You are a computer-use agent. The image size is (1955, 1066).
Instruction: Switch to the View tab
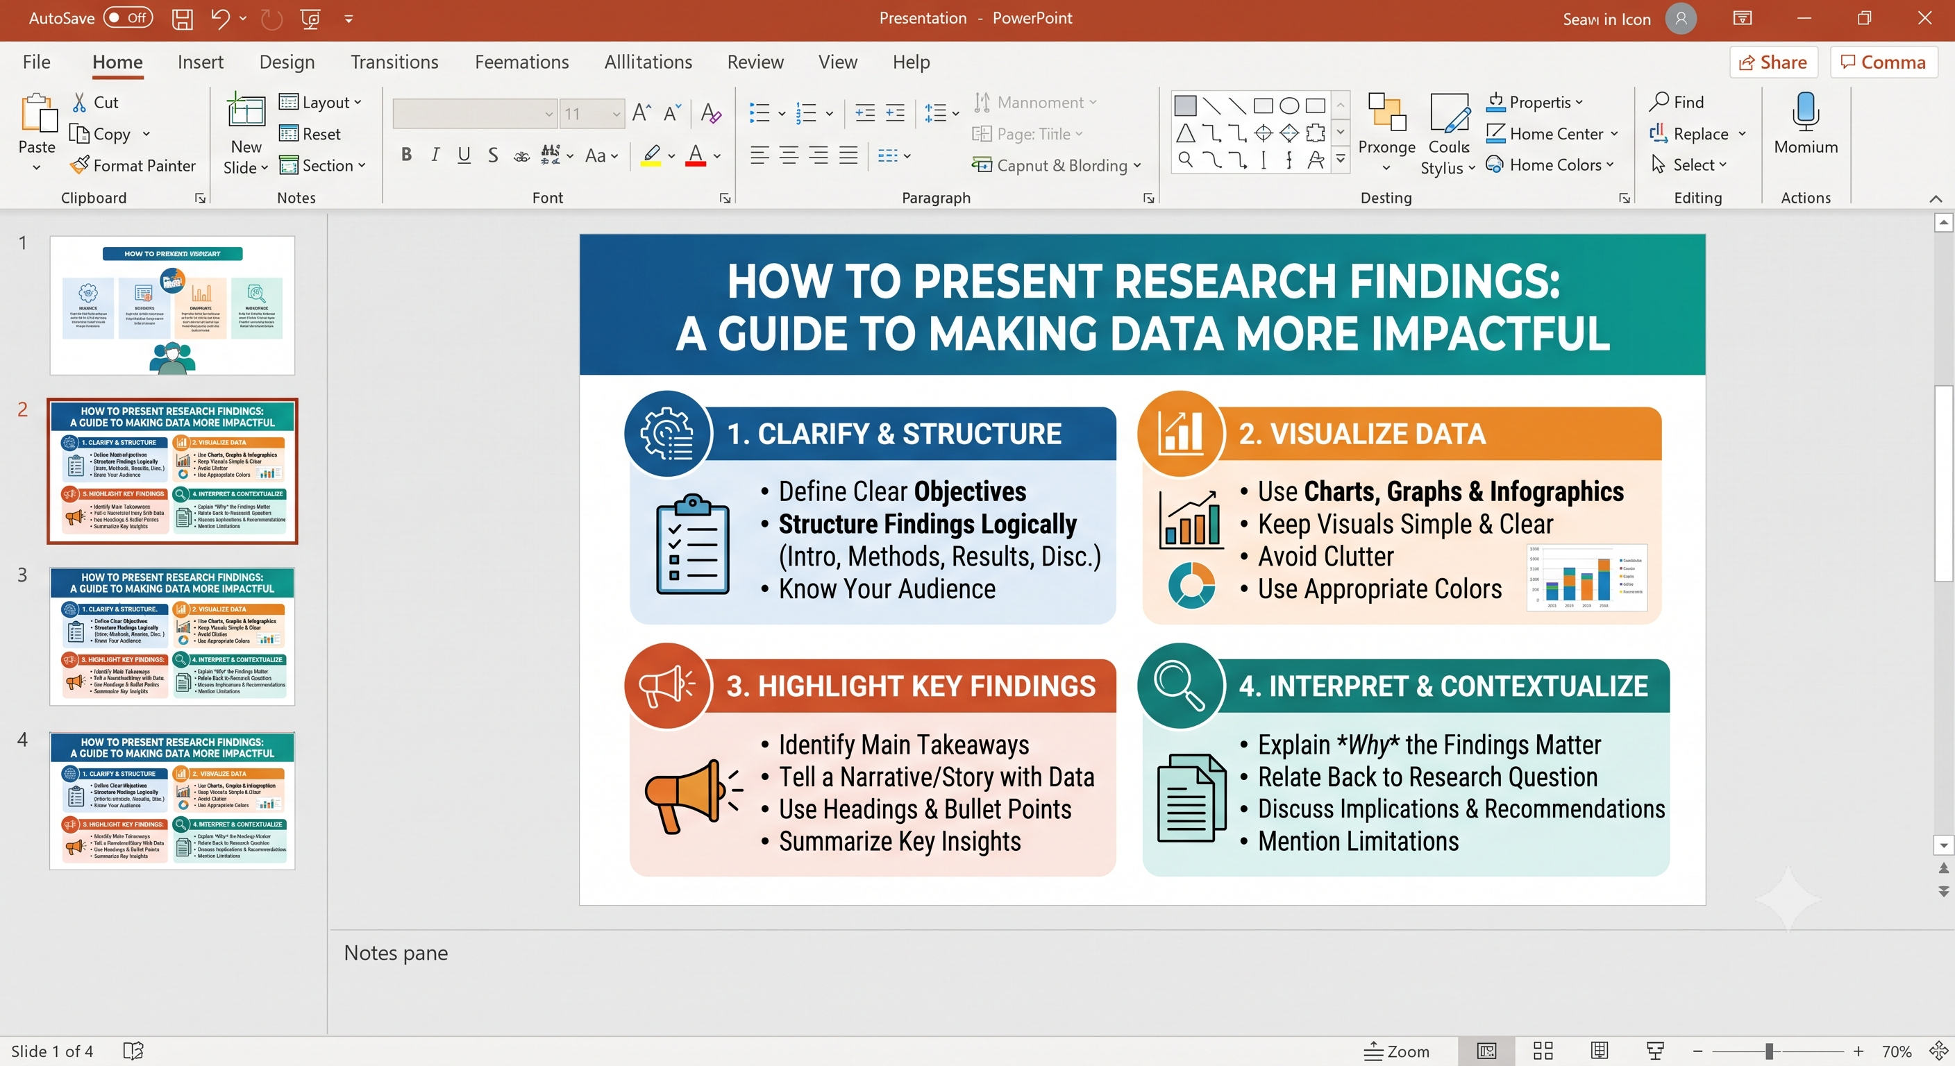pos(838,62)
